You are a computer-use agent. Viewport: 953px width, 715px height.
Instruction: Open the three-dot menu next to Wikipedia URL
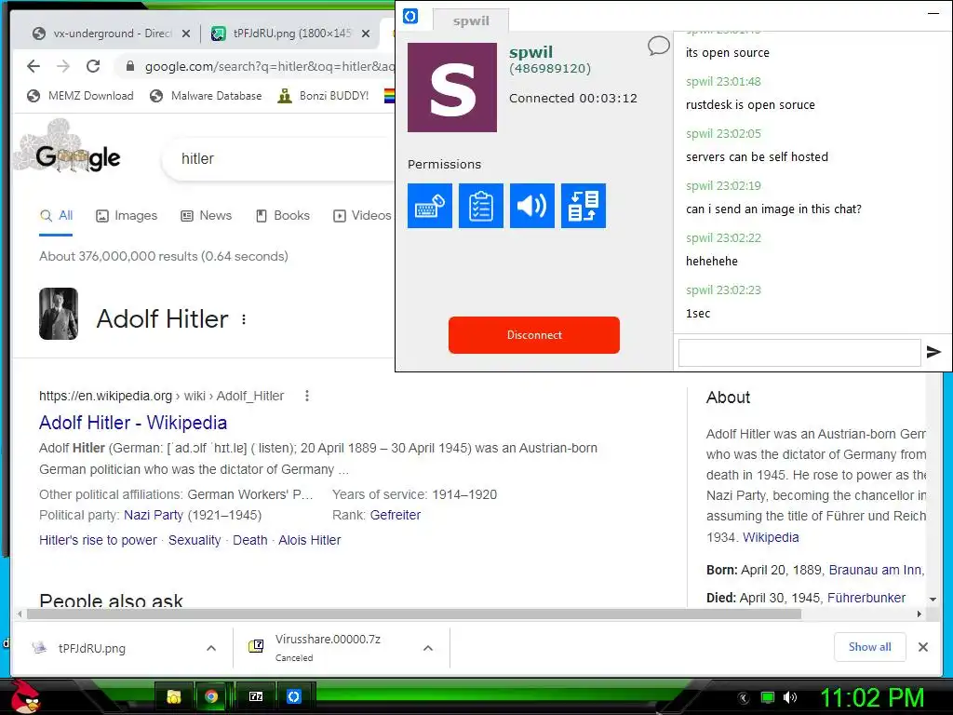click(x=307, y=396)
